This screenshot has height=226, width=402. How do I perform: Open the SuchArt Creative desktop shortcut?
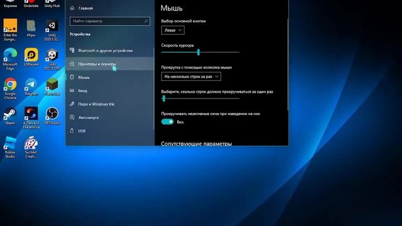point(31,147)
